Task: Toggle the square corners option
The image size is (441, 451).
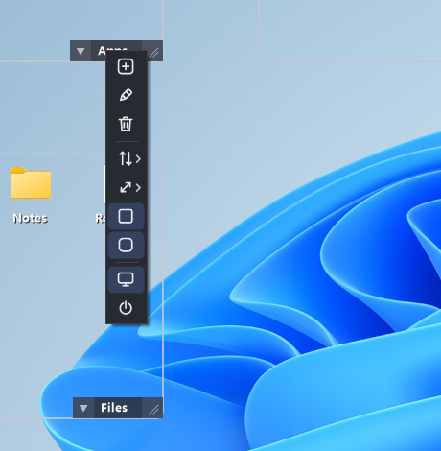Action: [x=126, y=216]
